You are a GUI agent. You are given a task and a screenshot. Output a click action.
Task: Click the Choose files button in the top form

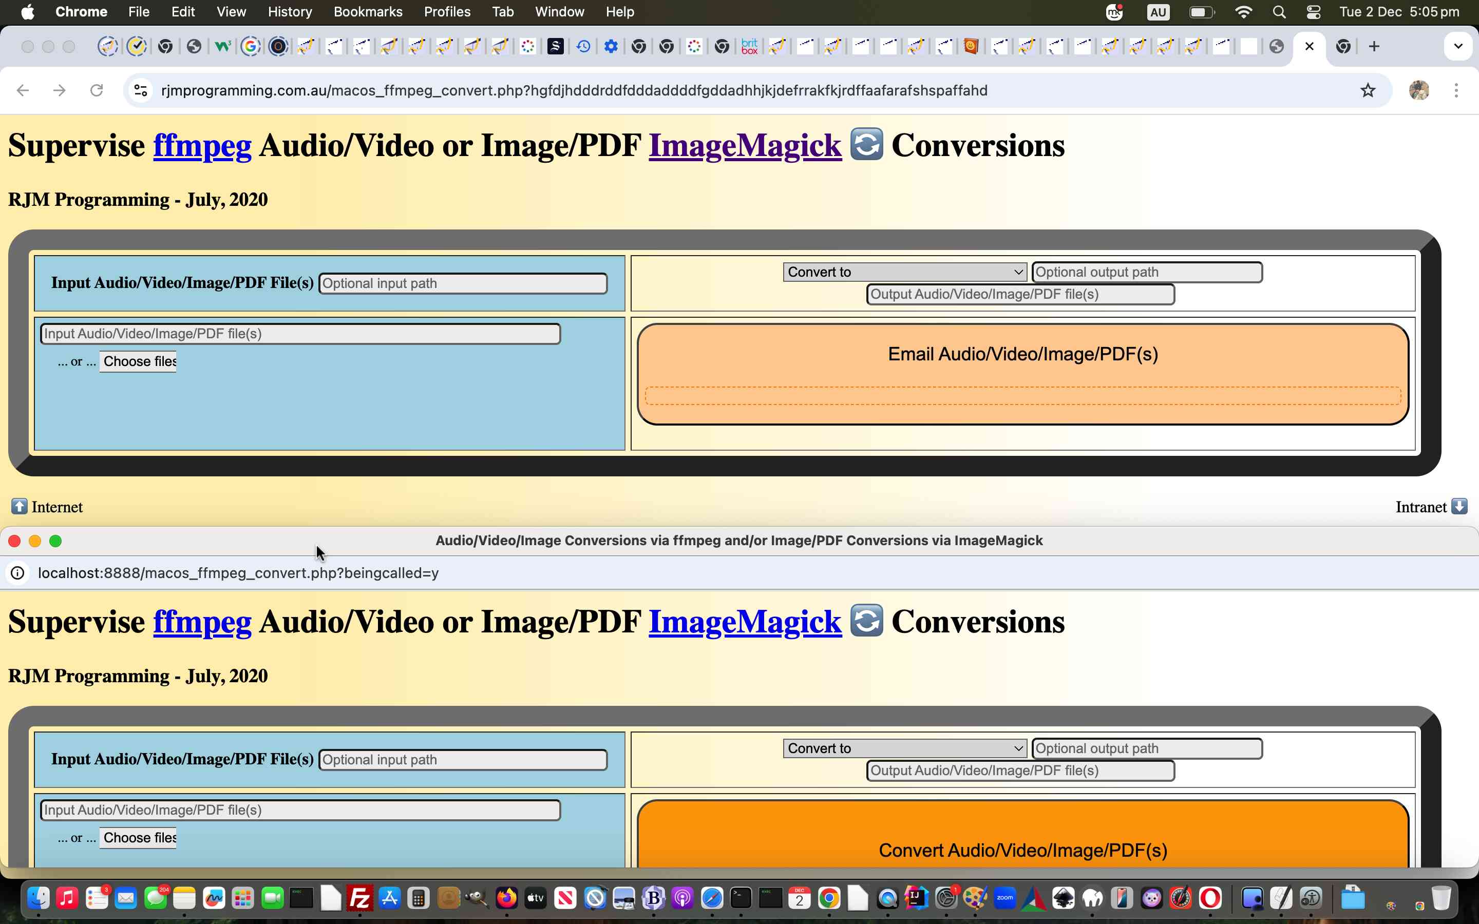[138, 361]
